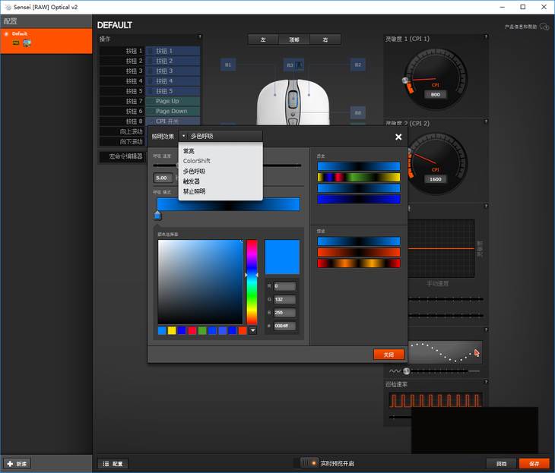Image resolution: width=555 pixels, height=473 pixels.
Task: Click the help ? icon on the 操作 panel
Action: [200, 36]
